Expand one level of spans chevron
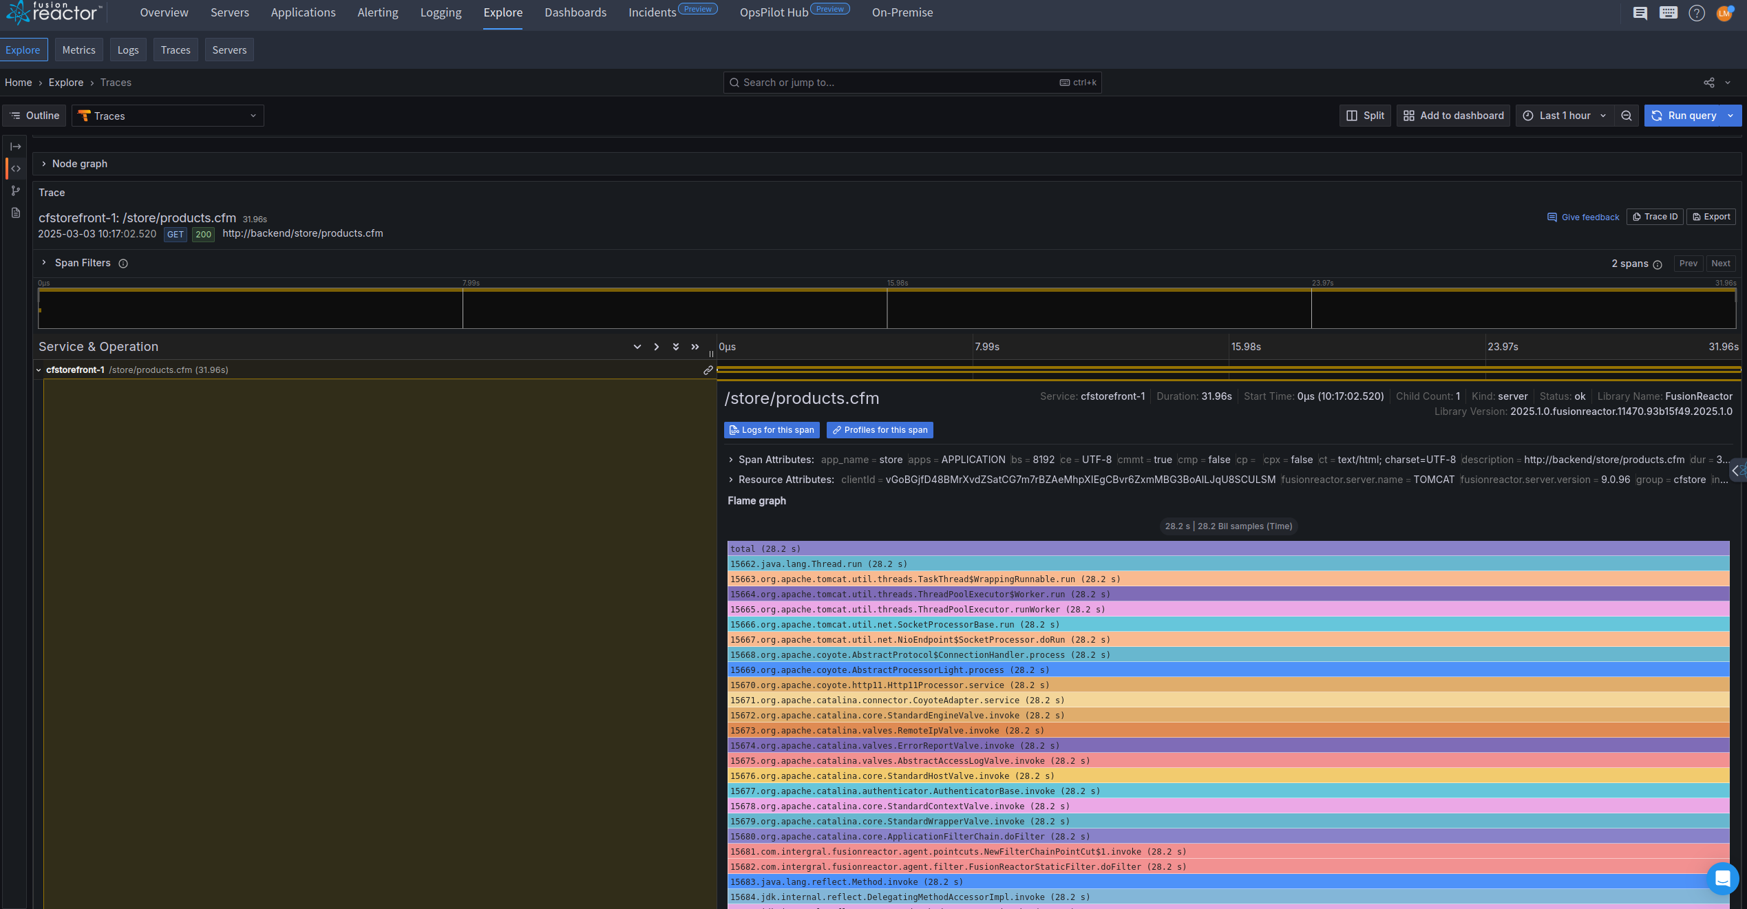This screenshot has height=909, width=1747. click(x=657, y=347)
